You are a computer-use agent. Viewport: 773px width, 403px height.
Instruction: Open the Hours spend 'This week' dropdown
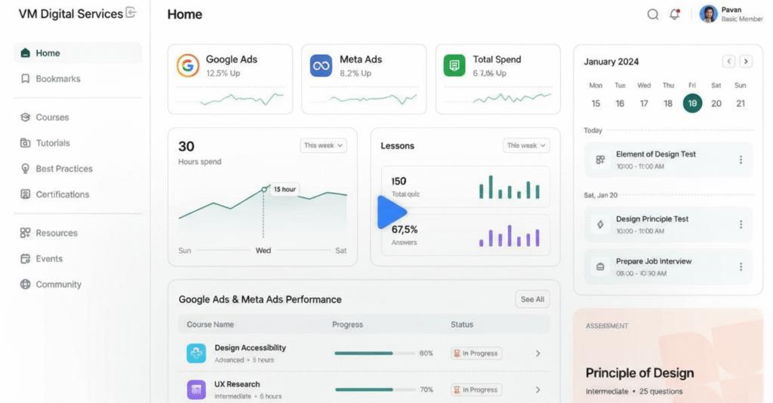click(x=324, y=145)
